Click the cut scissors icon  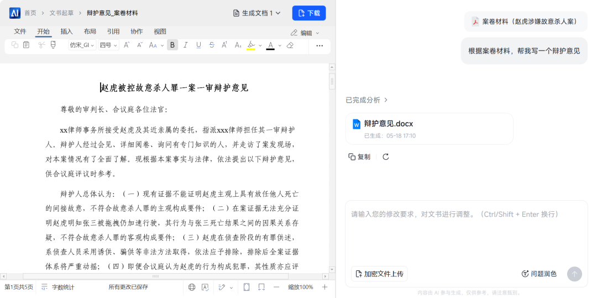[42, 45]
